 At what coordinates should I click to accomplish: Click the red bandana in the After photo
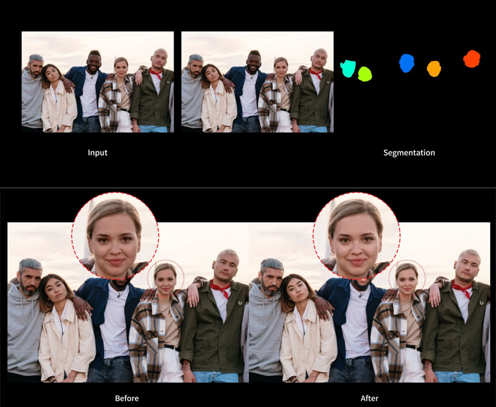[x=461, y=290]
